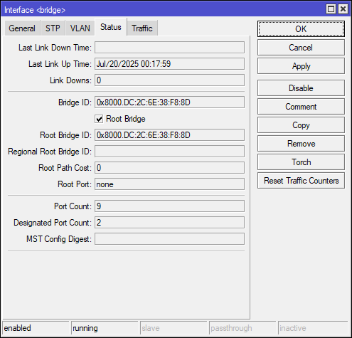Confirm with the OK button
352x338 pixels.
coord(301,29)
